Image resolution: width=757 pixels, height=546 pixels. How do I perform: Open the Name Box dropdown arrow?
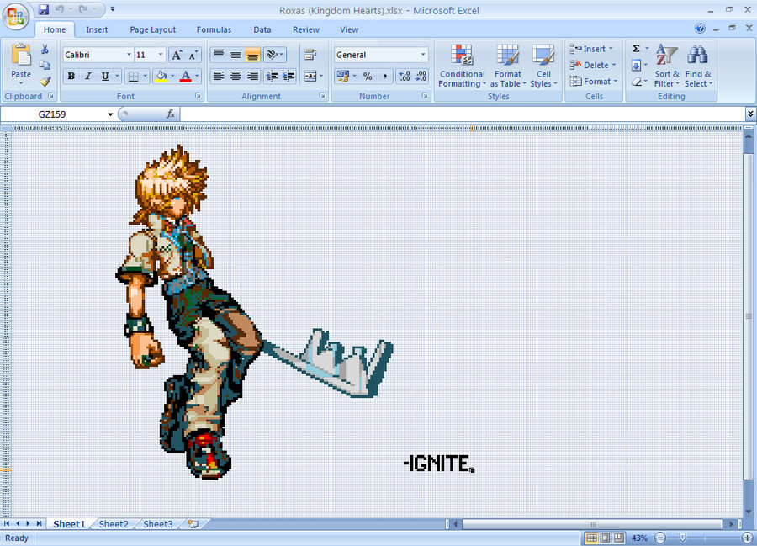coord(109,114)
